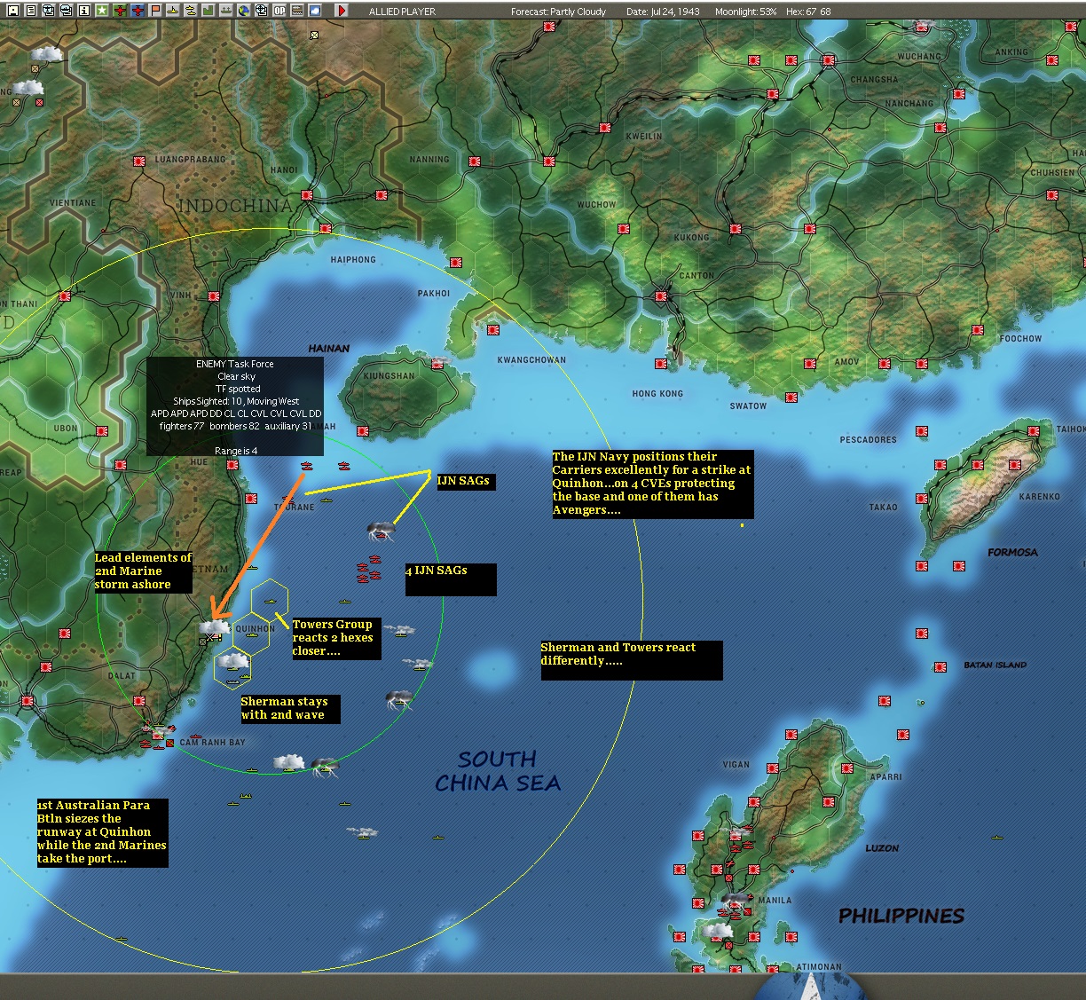1086x1000 pixels.
Task: Click the striped list toolbar icon
Action: (297, 11)
